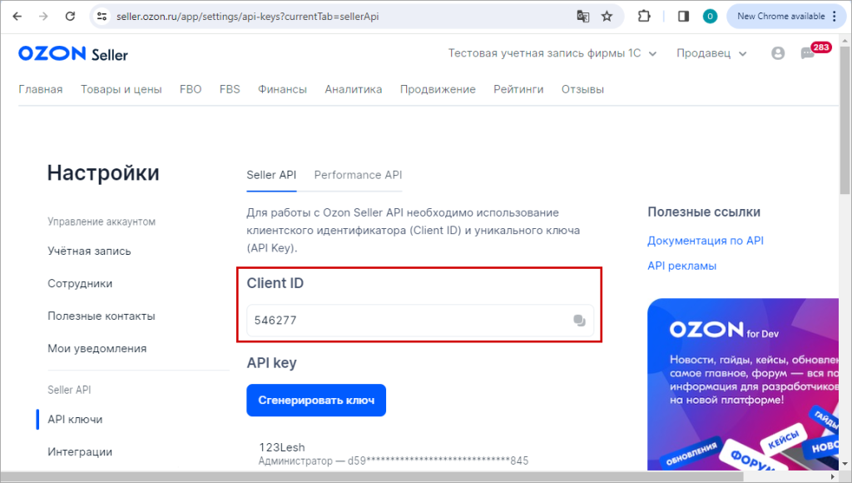Open the Товары и цены menu item
Viewport: 852px width, 483px height.
point(121,89)
